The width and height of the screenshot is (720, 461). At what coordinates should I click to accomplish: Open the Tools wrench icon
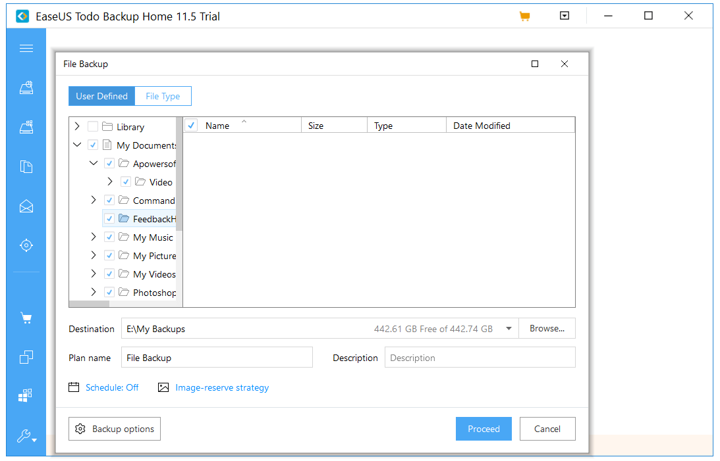(x=26, y=436)
